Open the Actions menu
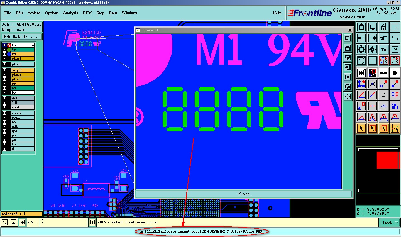The image size is (401, 237). click(34, 13)
